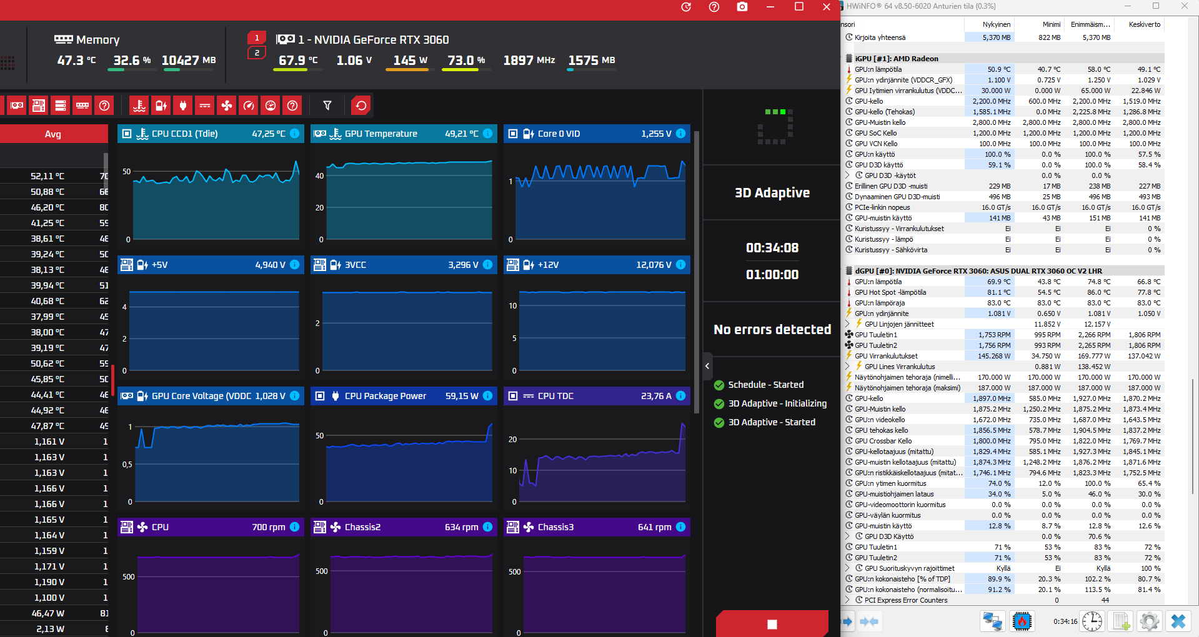The height and width of the screenshot is (637, 1199).
Task: Click HWiNFO logging sheet with plus button
Action: (1122, 621)
